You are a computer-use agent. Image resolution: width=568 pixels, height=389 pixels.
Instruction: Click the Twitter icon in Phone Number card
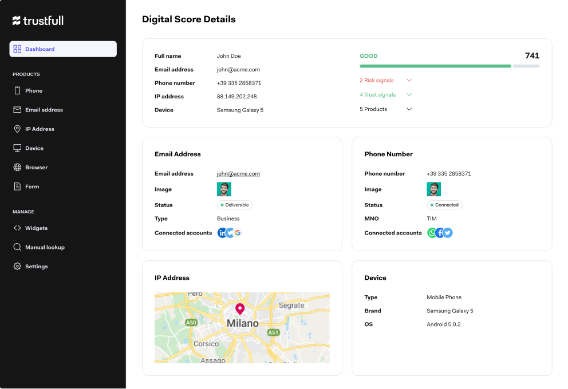coord(448,233)
